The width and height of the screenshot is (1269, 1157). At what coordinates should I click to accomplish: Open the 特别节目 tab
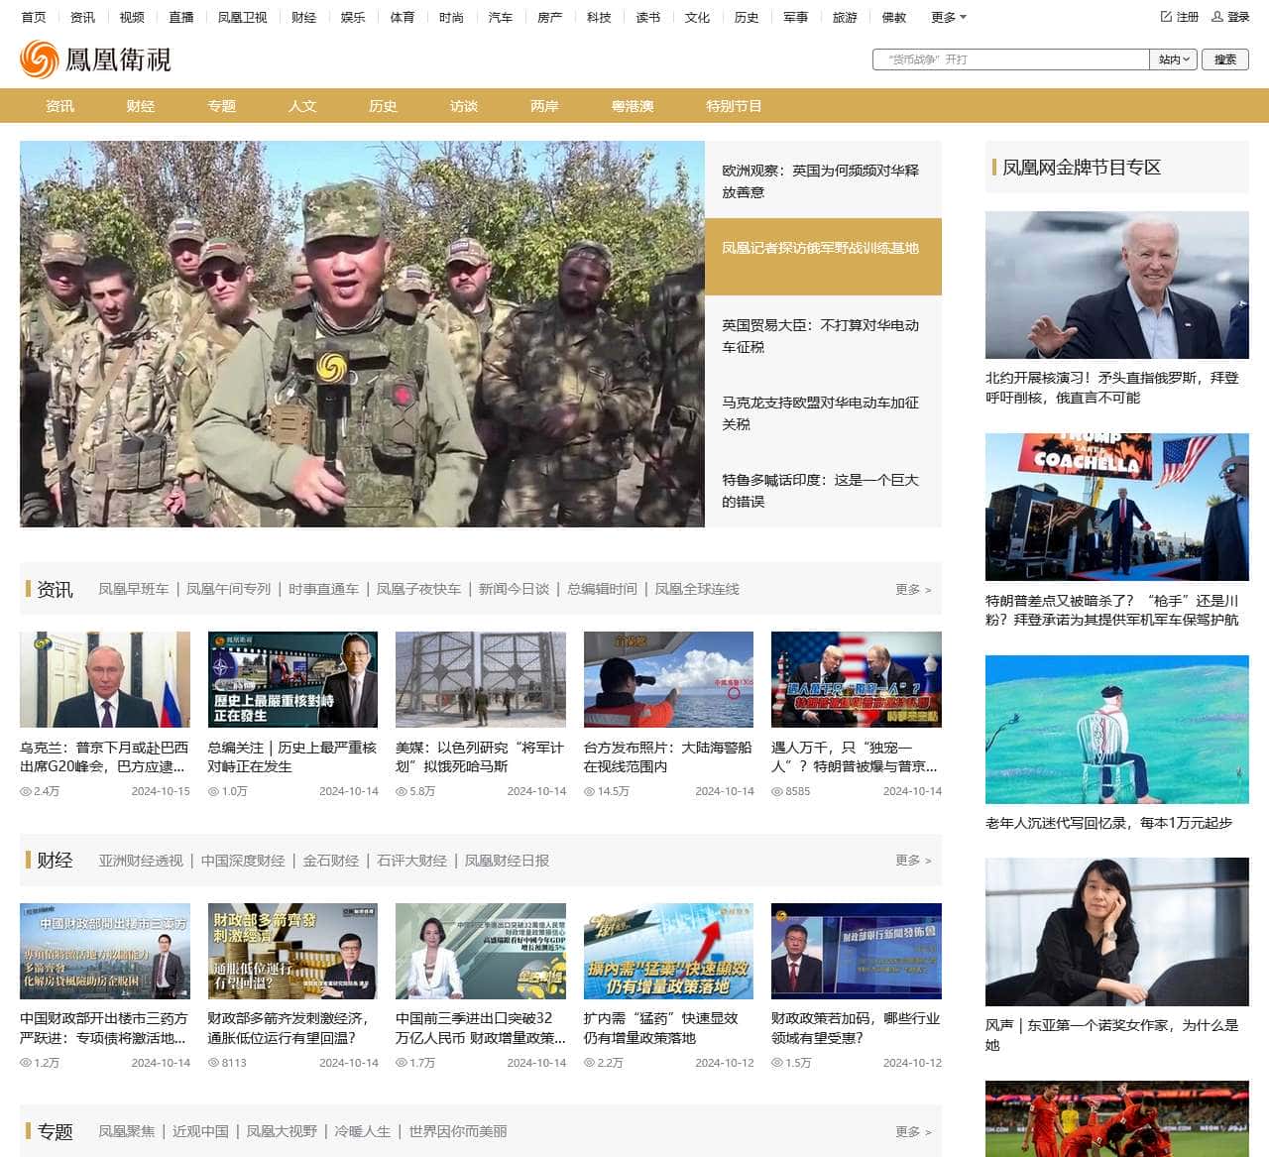click(x=733, y=106)
